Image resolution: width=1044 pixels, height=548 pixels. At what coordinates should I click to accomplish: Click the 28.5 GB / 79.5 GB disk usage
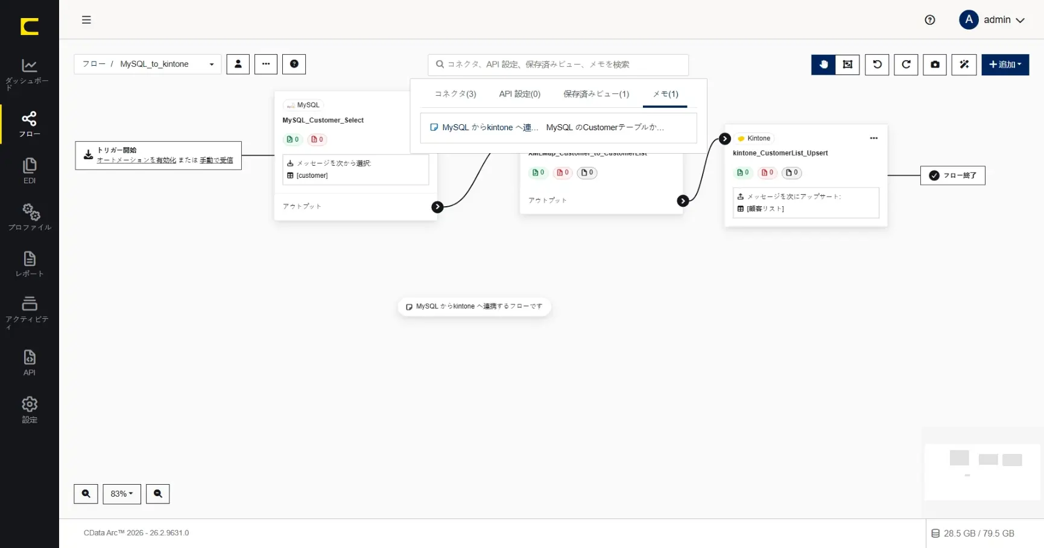[973, 534]
